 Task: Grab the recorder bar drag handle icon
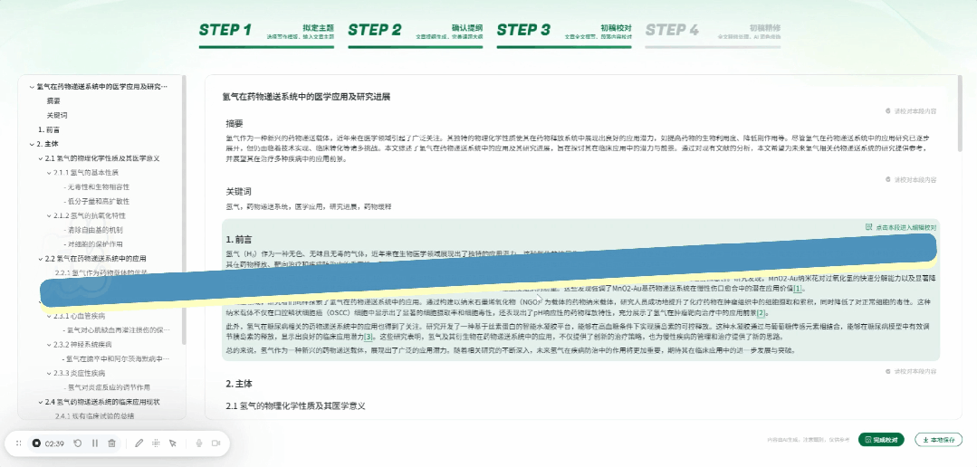(19, 443)
